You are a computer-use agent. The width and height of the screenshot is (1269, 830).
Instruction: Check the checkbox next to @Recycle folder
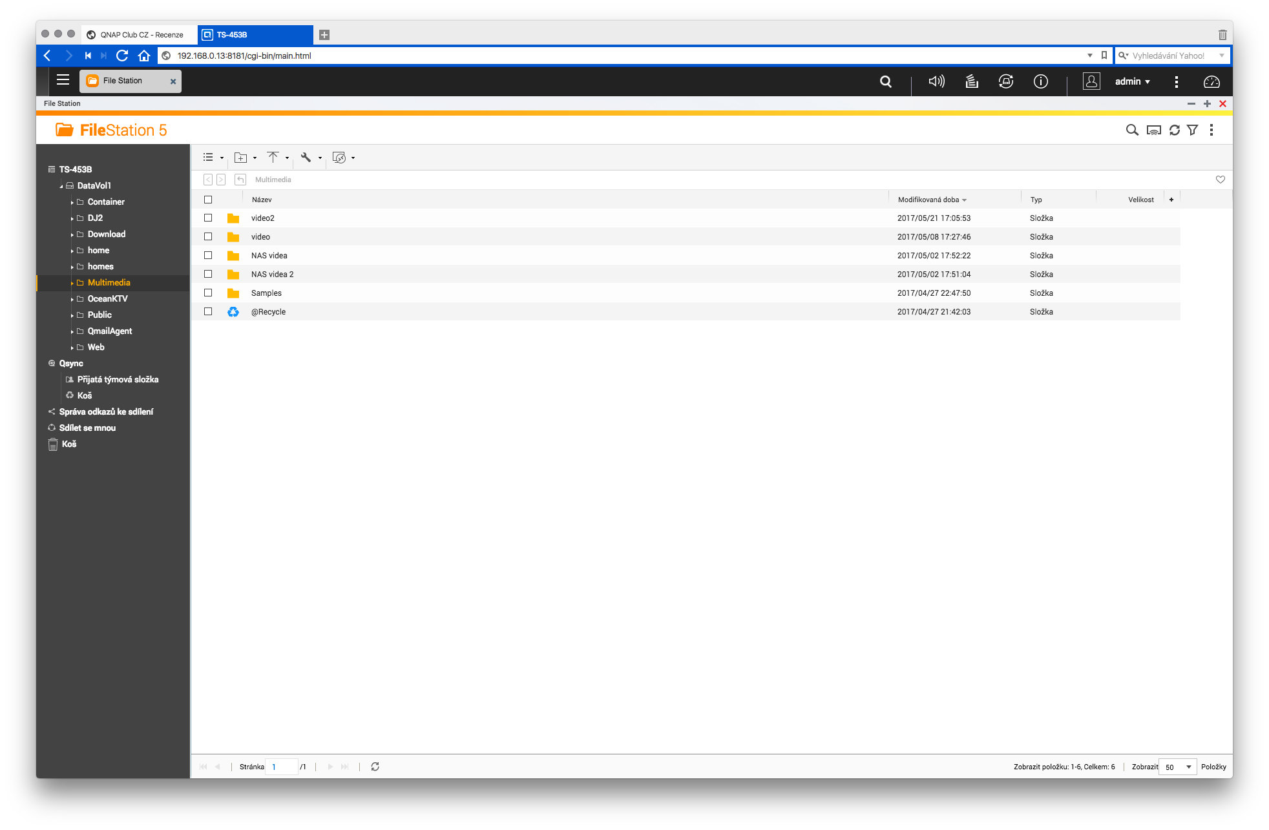207,311
